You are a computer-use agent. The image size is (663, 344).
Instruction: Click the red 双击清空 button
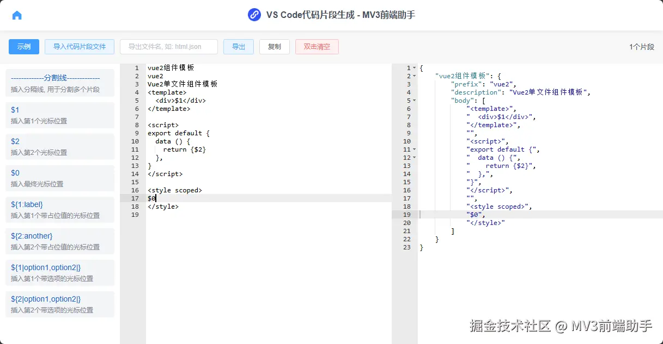(317, 47)
